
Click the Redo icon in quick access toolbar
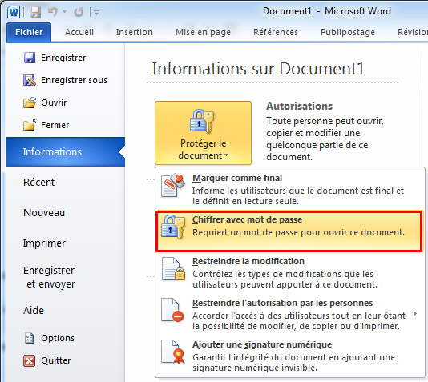click(x=79, y=12)
